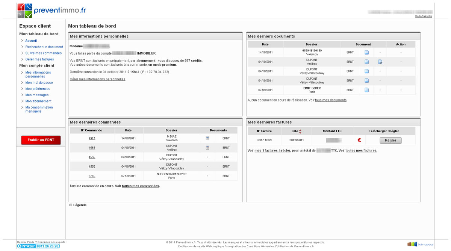Click the signed-document pencil icon for DUPONT Antibes
This screenshot has height=251, width=451.
coord(380,62)
